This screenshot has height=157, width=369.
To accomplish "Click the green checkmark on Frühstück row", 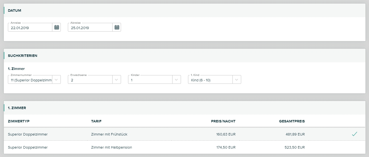I will point(354,134).
